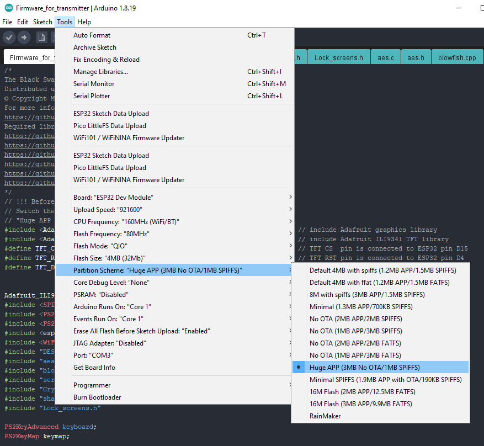Screen dimensions: 484x446
Task: Select Minimal SPIFFS (1.9MB APP with OTA)
Action: coord(380,380)
